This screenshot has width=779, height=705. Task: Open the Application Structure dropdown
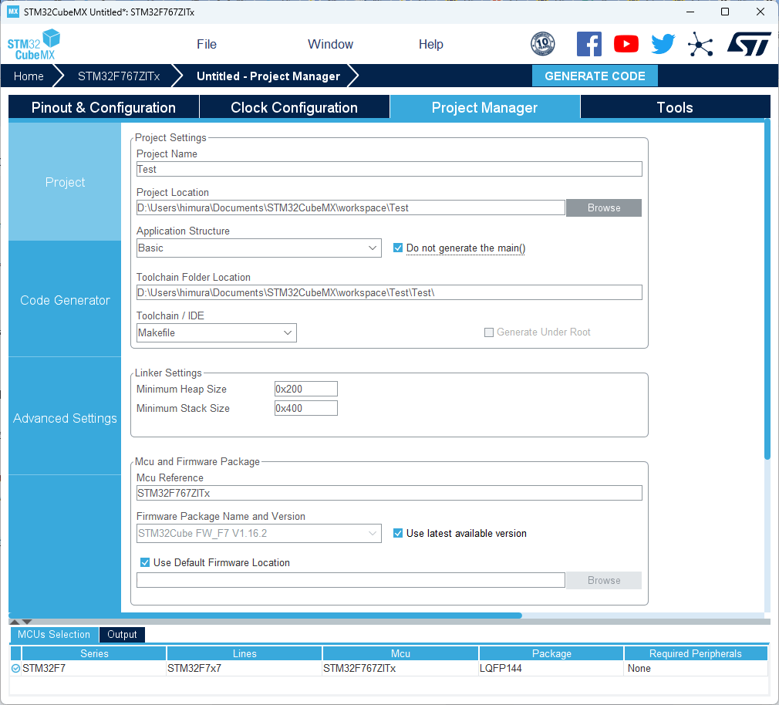click(259, 248)
